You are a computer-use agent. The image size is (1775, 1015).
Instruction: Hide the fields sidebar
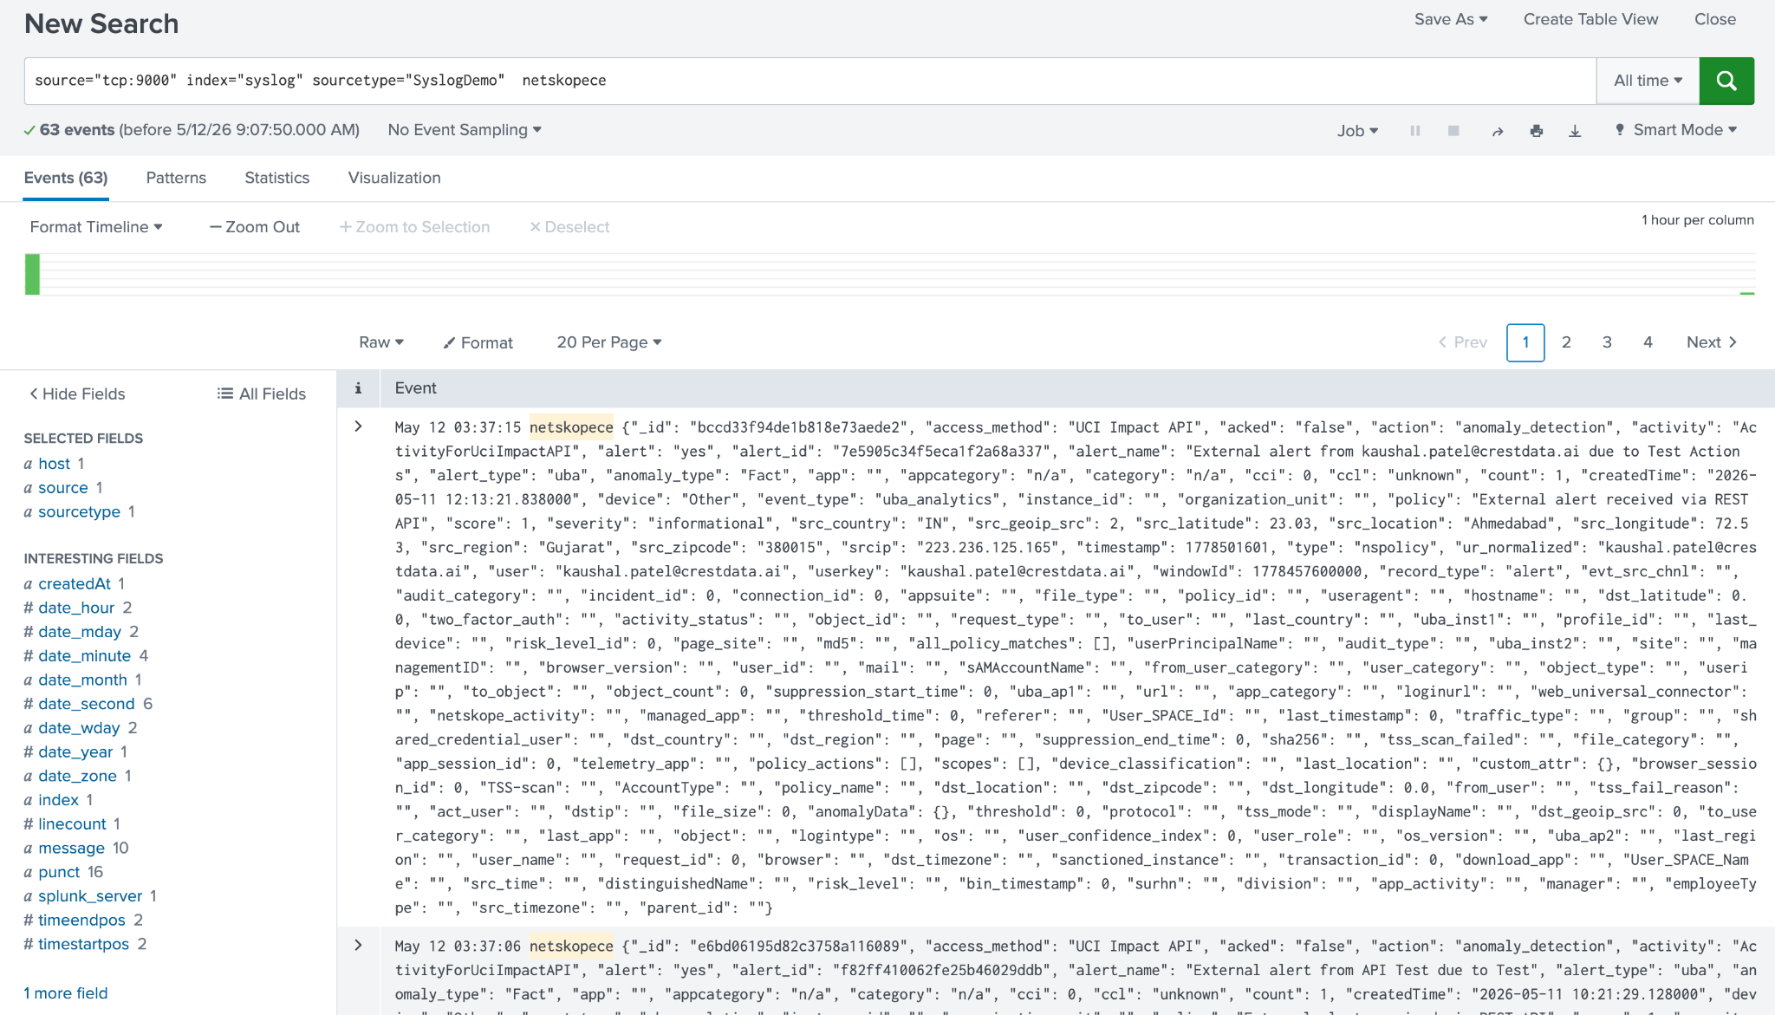pos(77,394)
